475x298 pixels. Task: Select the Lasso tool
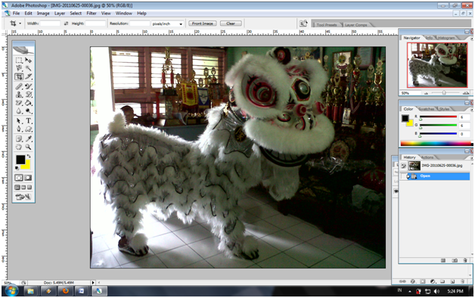(19, 68)
